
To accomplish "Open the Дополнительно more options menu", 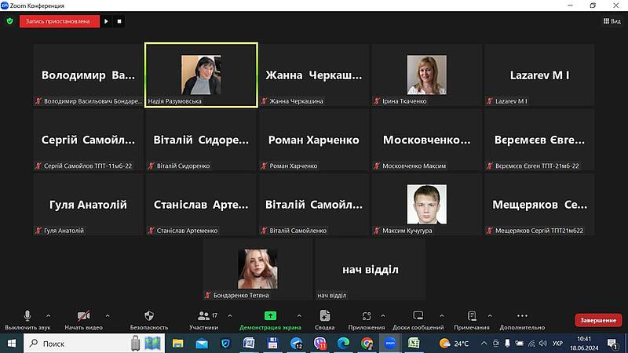I will click(521, 318).
